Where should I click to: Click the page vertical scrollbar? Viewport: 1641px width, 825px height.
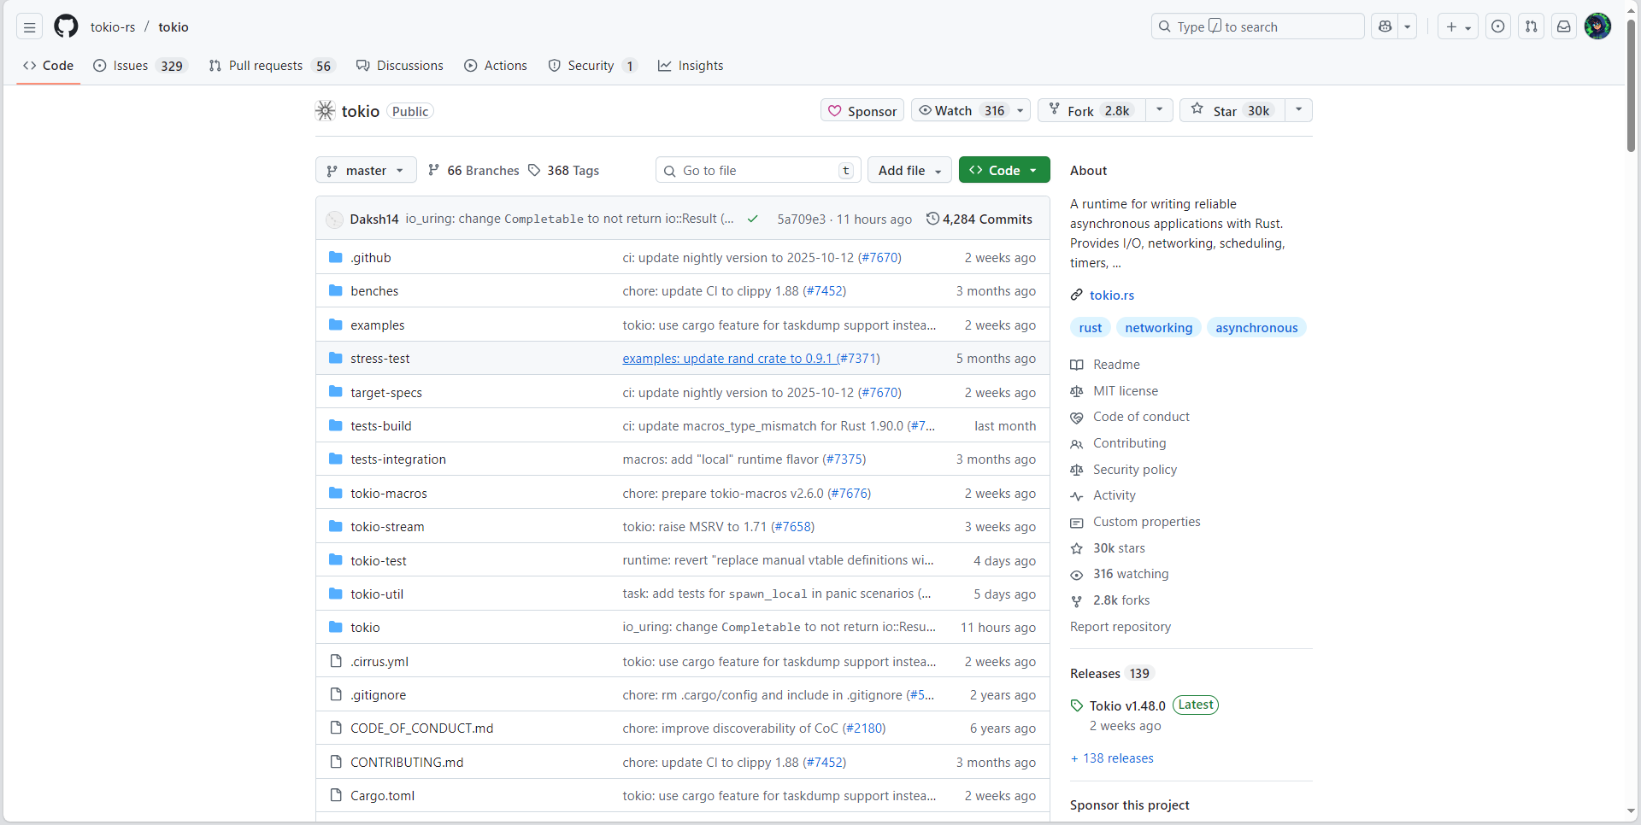pyautogui.click(x=1631, y=85)
